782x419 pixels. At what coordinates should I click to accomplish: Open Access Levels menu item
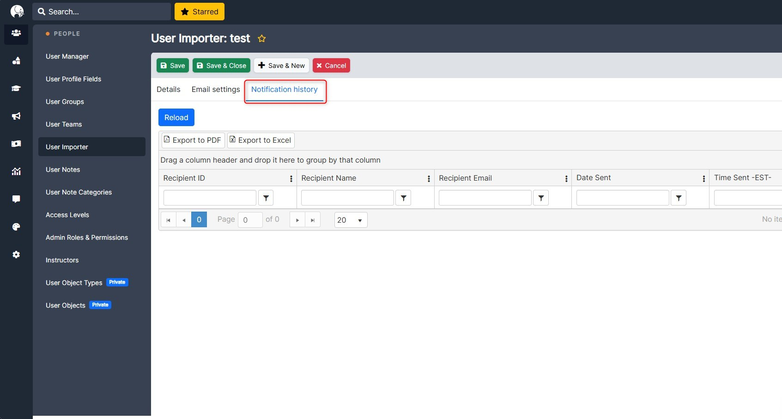[92, 215]
